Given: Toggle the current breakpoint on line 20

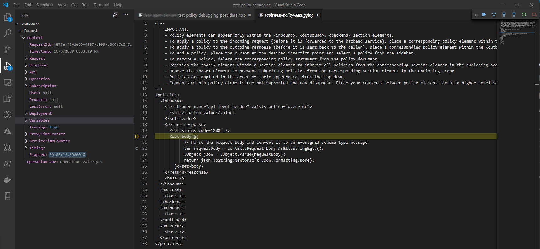Looking at the screenshot, I should [x=137, y=137].
